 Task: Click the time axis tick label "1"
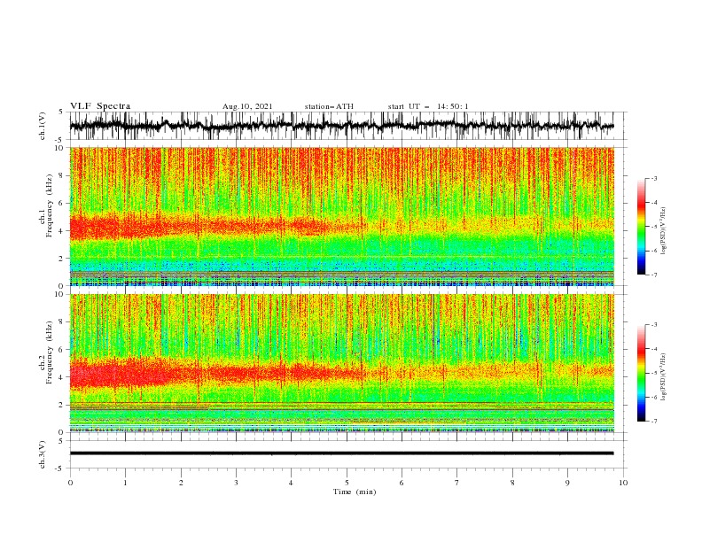click(x=125, y=483)
